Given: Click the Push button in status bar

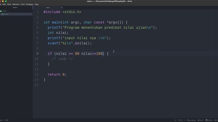Looking at the screenshot, I should coord(201,120).
